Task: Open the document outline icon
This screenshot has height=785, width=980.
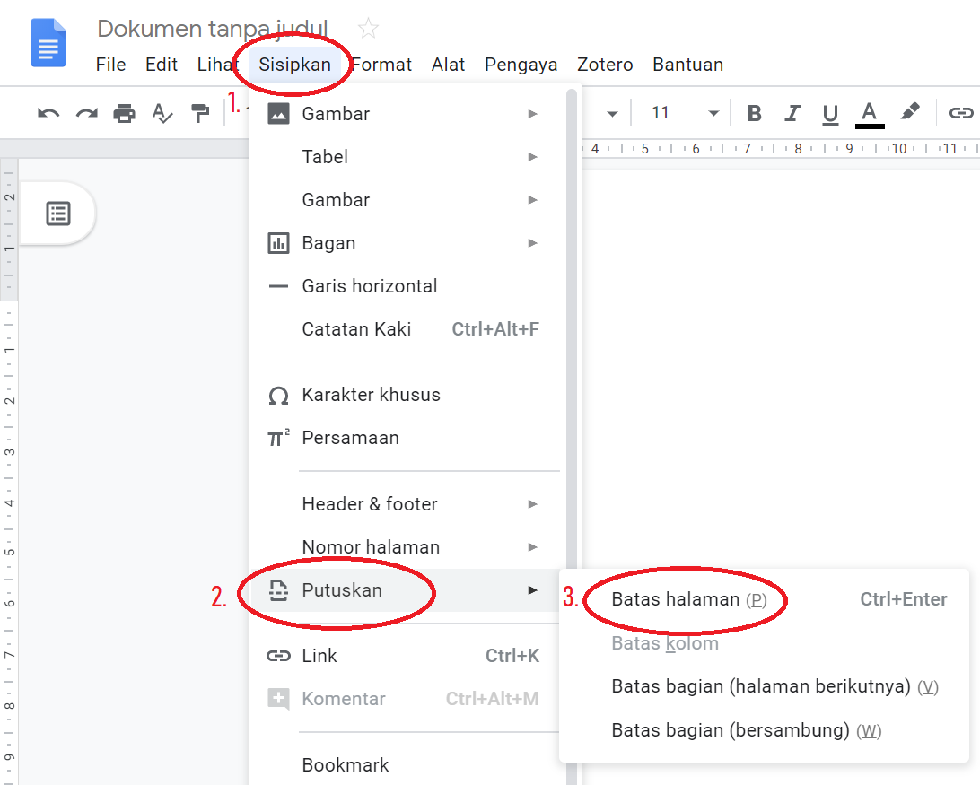Action: [x=58, y=214]
